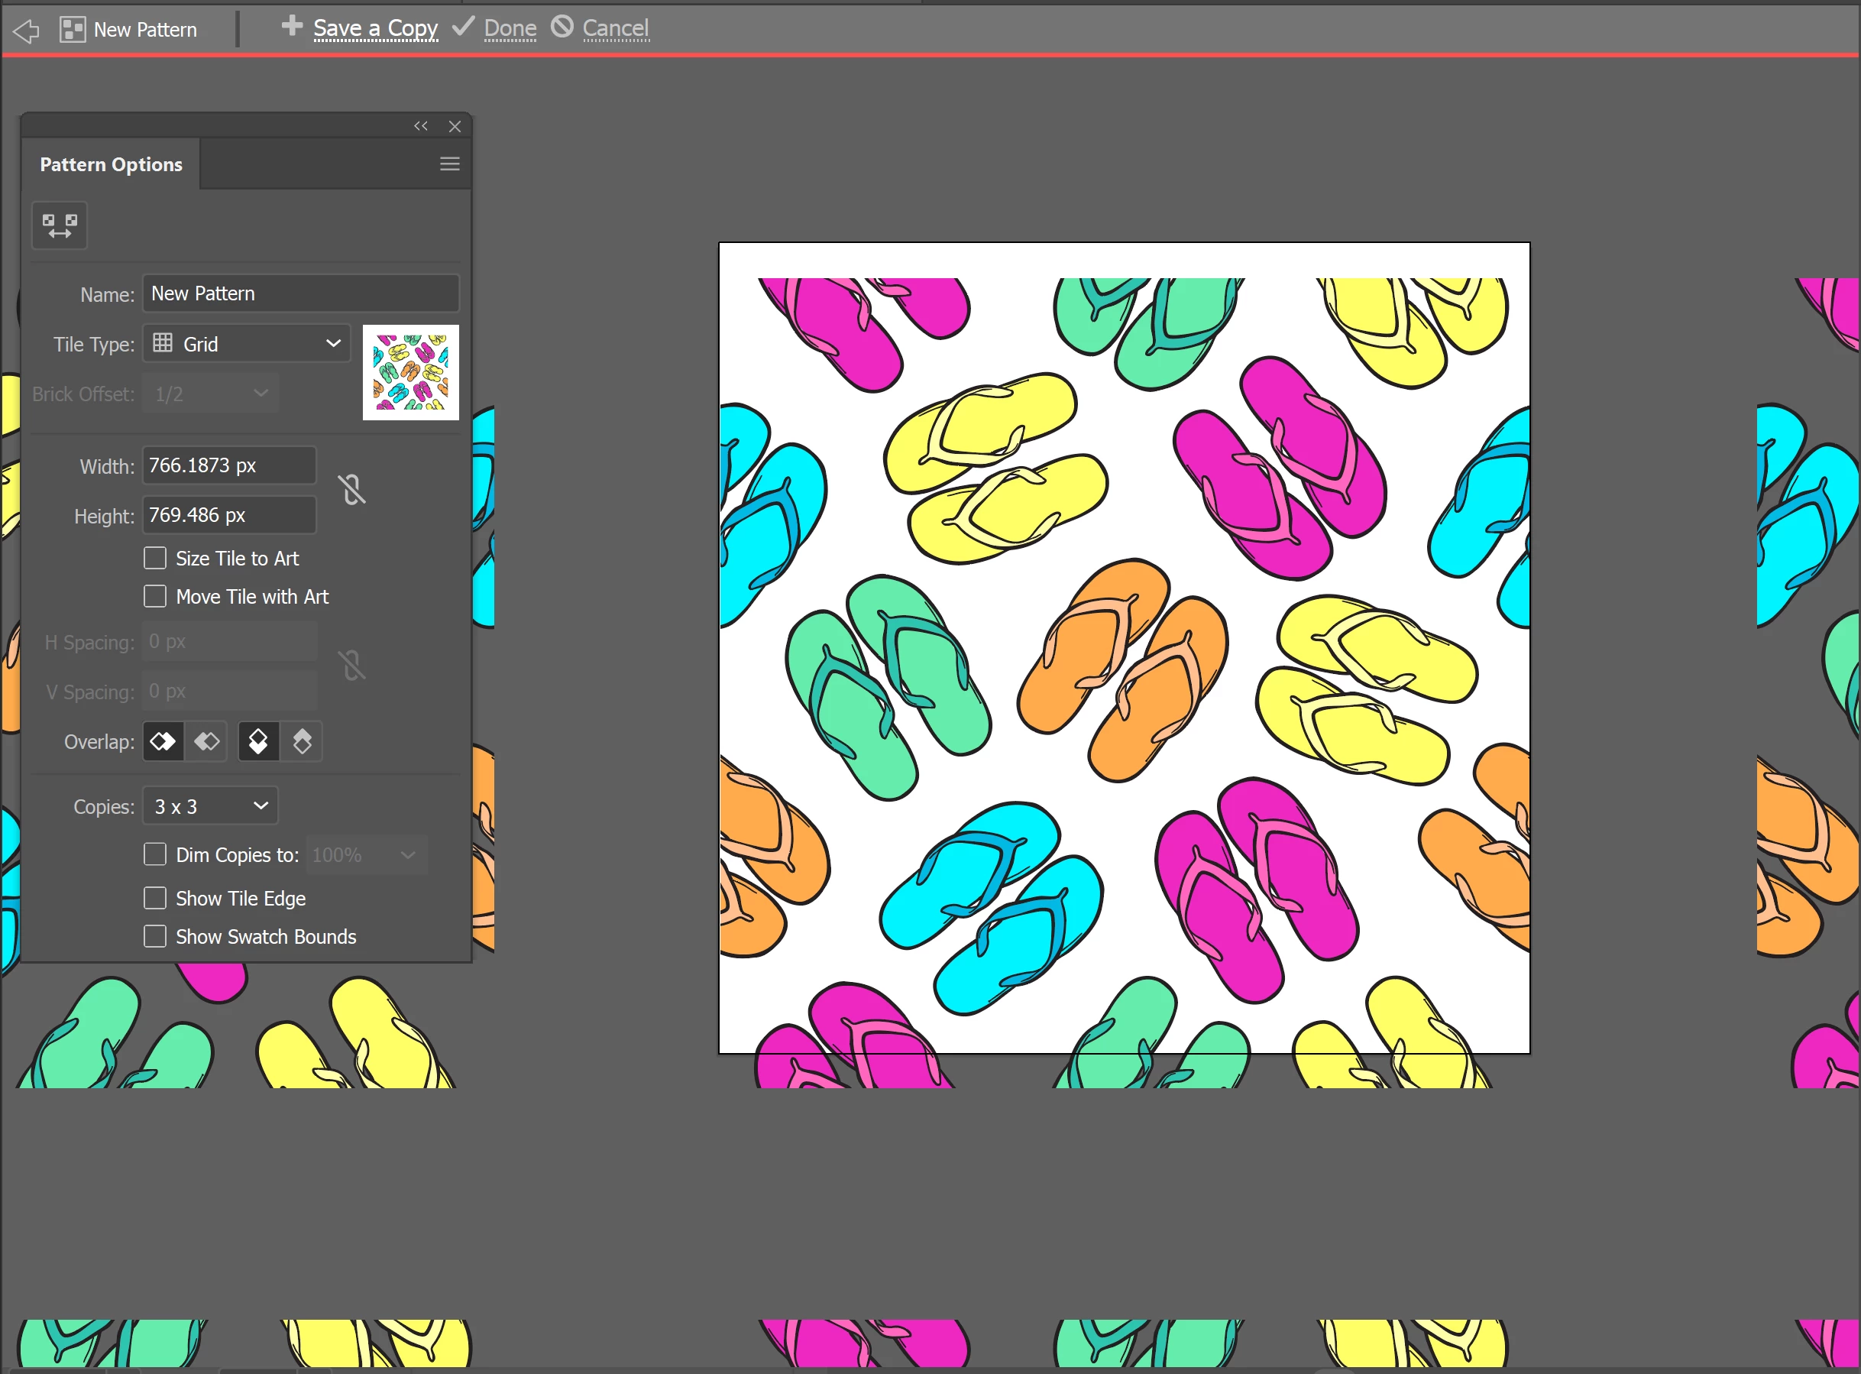Image resolution: width=1861 pixels, height=1374 pixels.
Task: Click the Name field containing New Pattern
Action: [300, 293]
